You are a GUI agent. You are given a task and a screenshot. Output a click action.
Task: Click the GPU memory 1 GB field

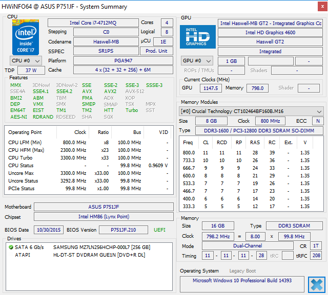click(x=231, y=61)
